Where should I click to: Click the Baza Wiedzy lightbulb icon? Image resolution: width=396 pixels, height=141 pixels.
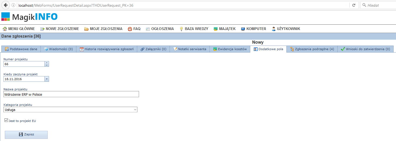(x=181, y=29)
